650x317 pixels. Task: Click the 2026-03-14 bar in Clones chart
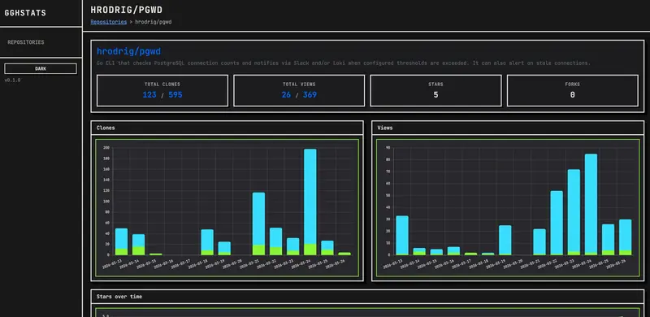(138, 245)
